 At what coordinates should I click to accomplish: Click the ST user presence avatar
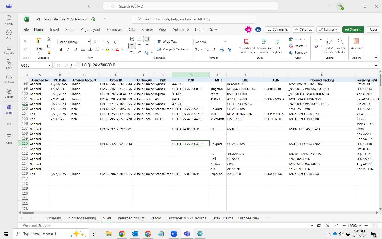pyautogui.click(x=249, y=29)
